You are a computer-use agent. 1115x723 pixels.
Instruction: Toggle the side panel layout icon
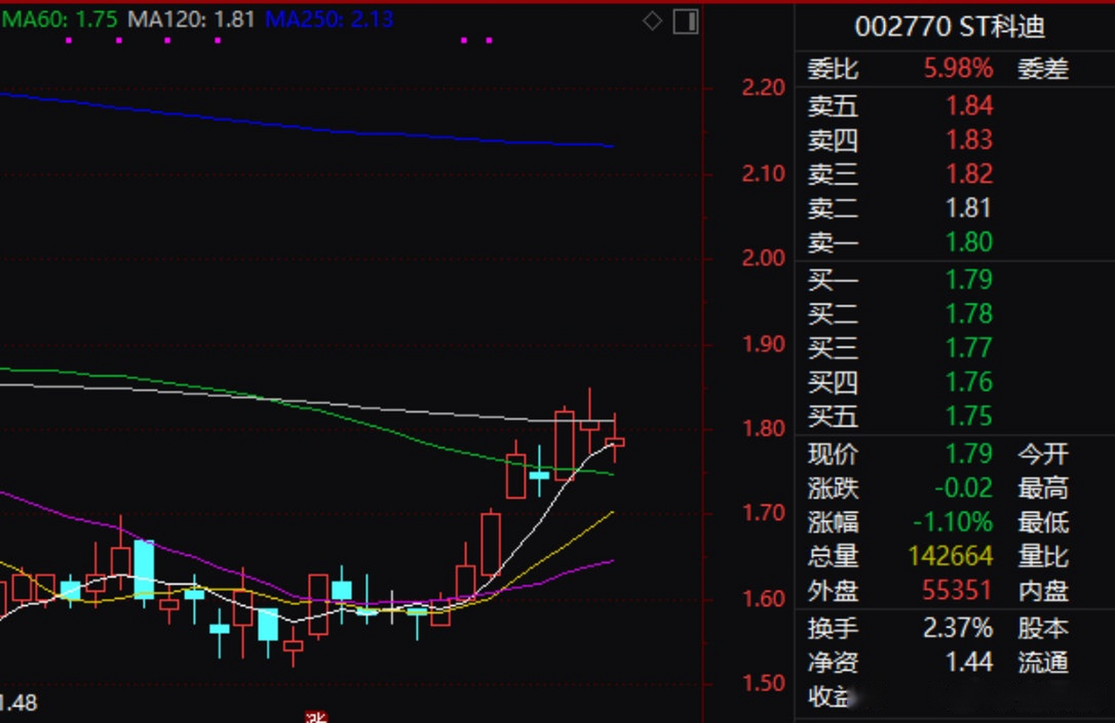[685, 21]
